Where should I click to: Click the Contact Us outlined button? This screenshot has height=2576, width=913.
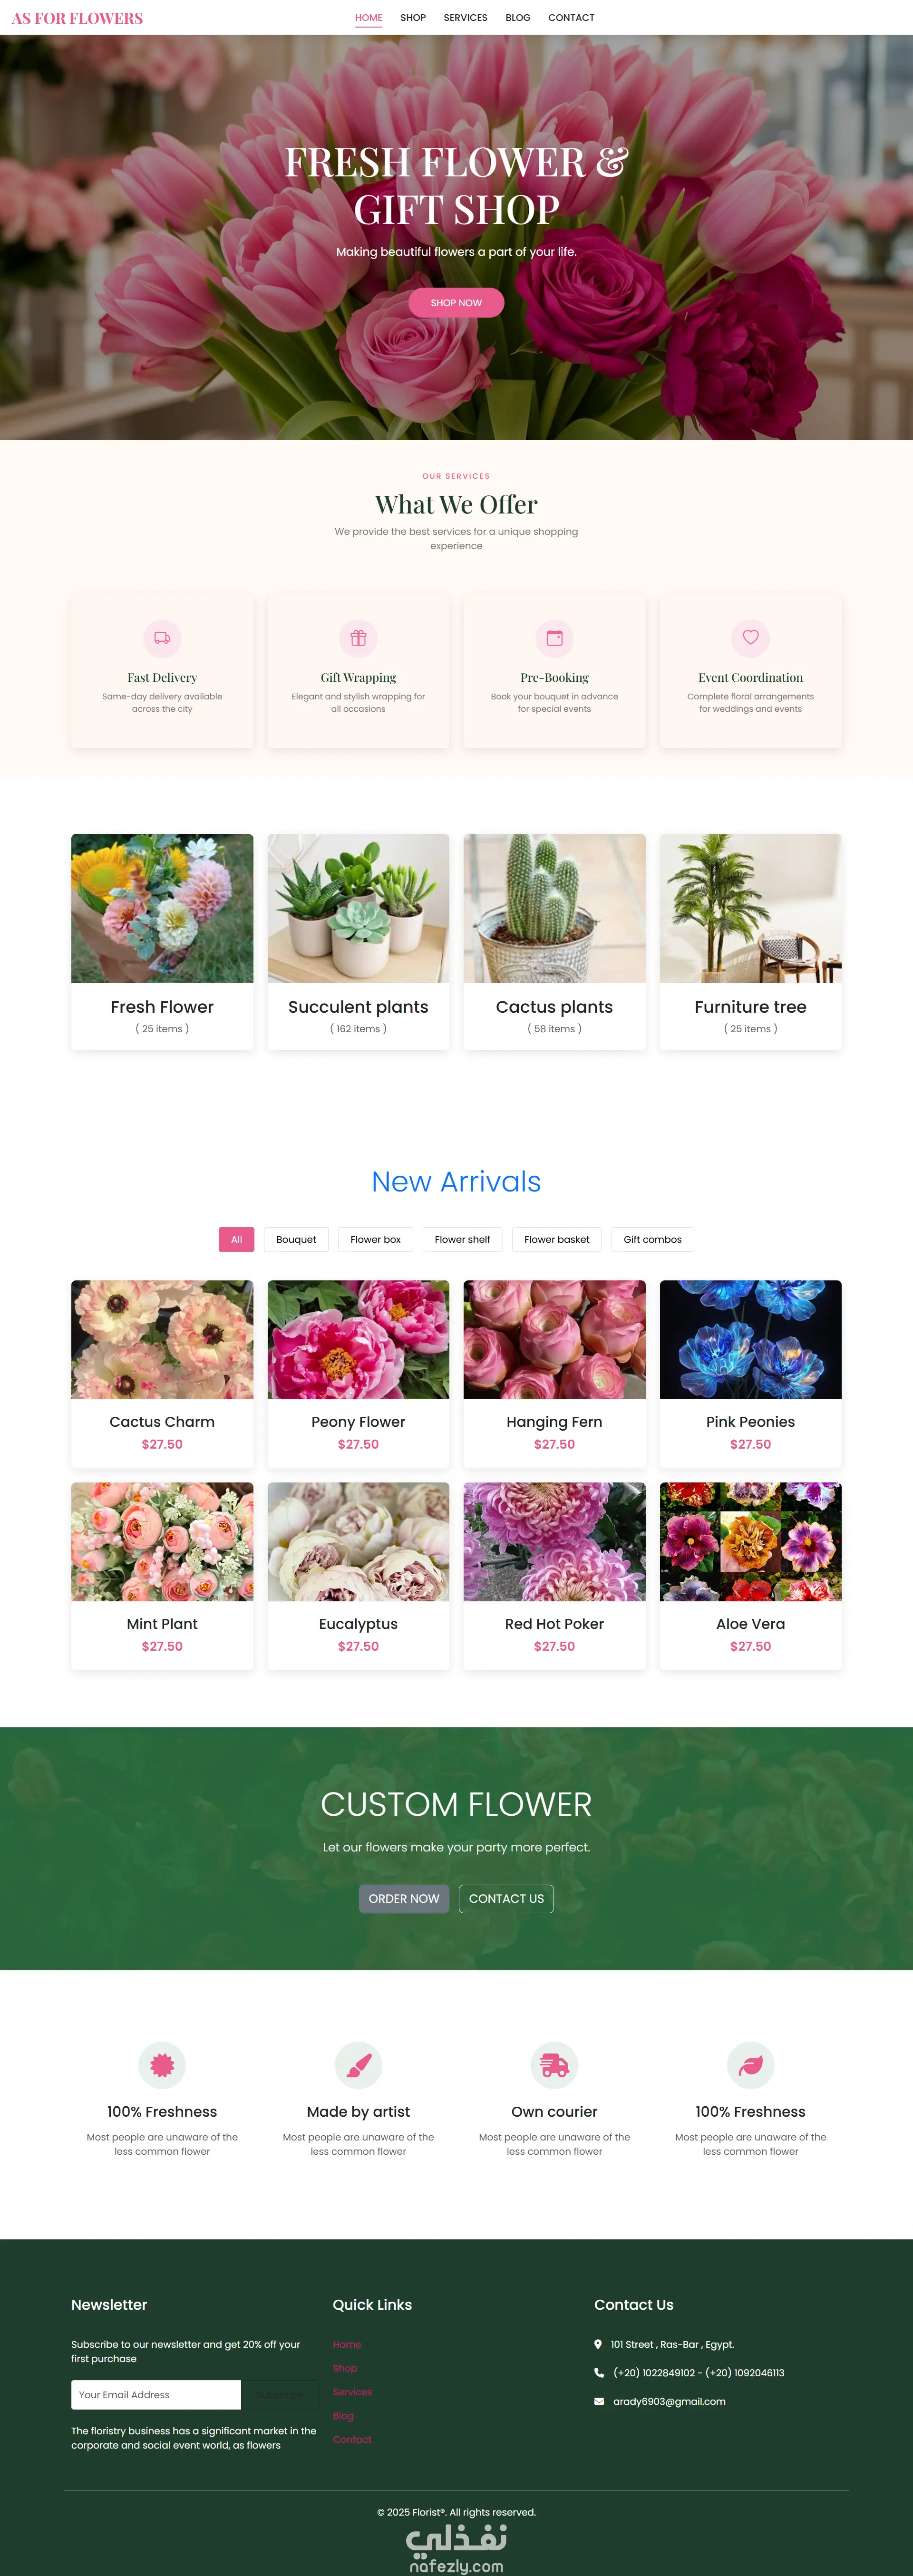(x=506, y=1898)
